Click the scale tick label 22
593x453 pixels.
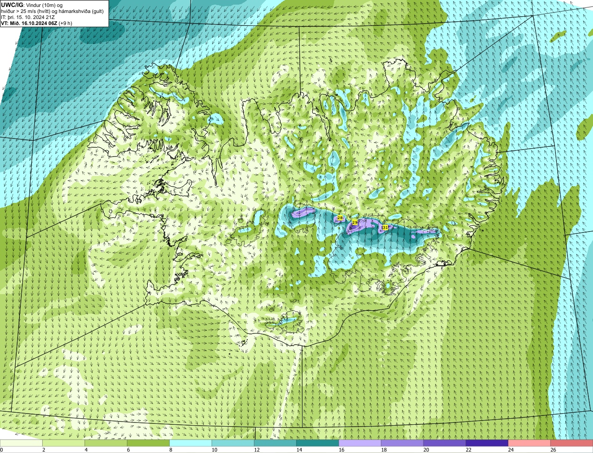pos(468,450)
